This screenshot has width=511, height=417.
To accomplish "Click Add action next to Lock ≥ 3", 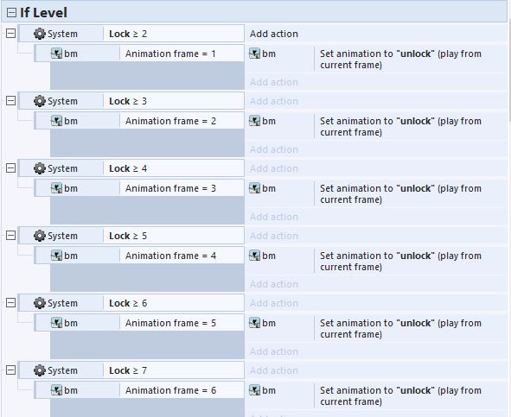I will [x=274, y=101].
